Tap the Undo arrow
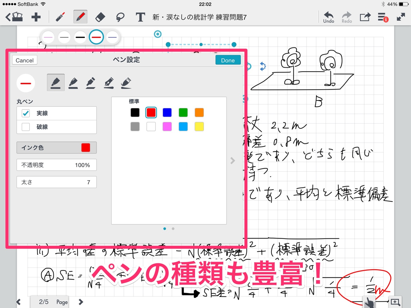 [328, 17]
